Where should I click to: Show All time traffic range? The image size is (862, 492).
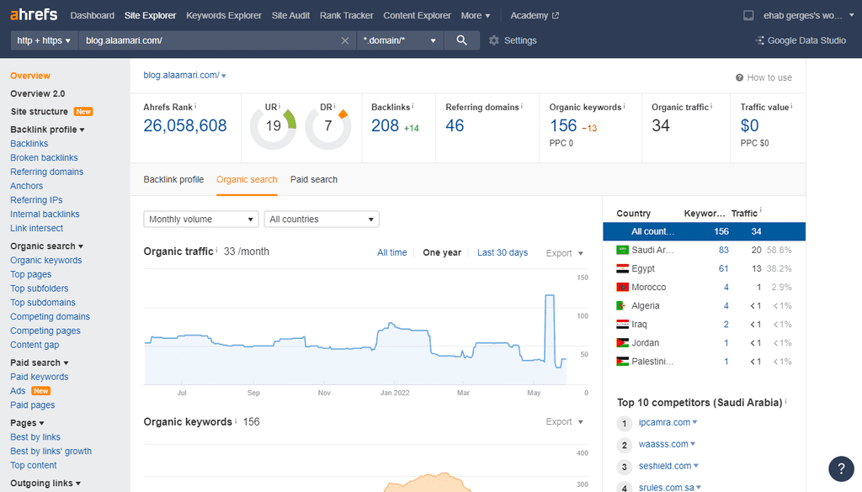pyautogui.click(x=392, y=252)
